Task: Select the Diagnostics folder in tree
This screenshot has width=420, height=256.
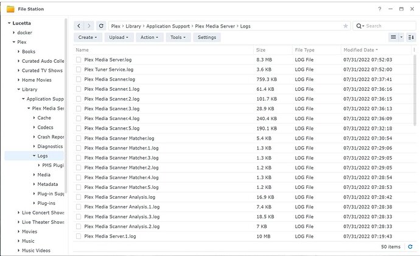Action: [50, 146]
